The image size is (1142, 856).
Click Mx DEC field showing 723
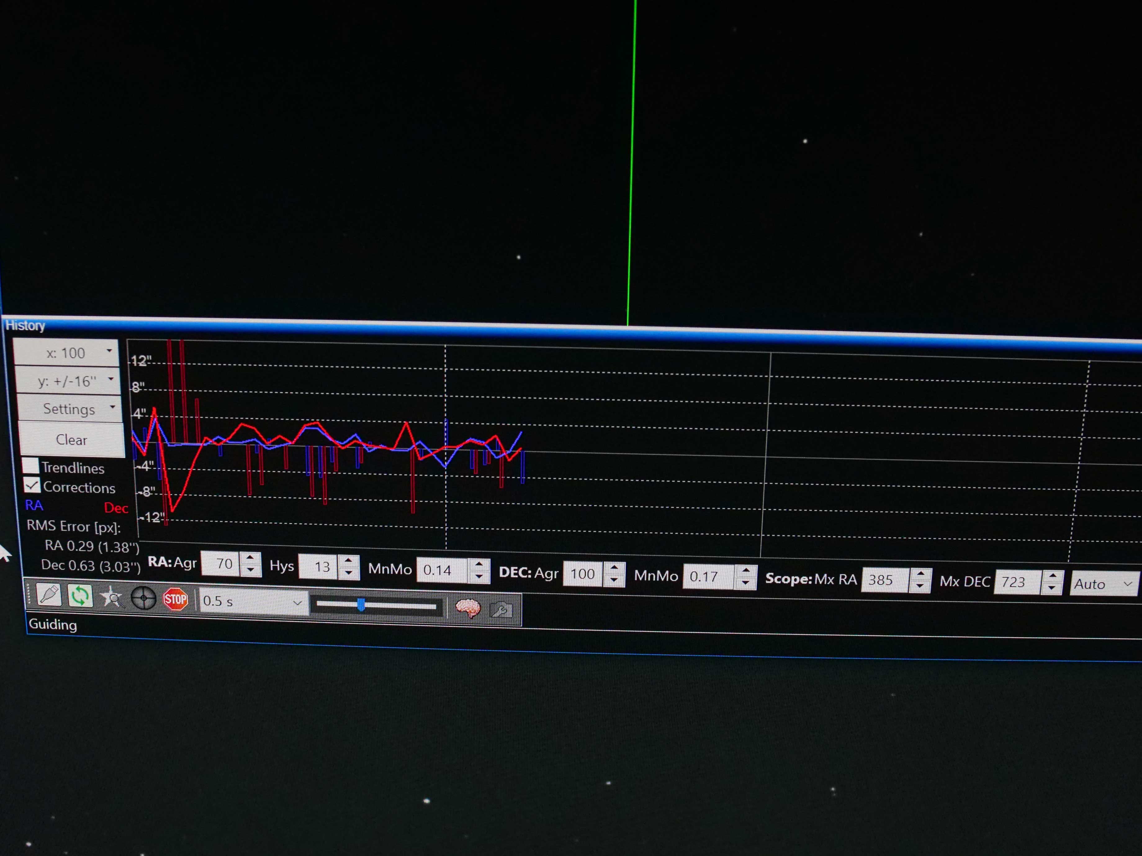(x=1018, y=582)
